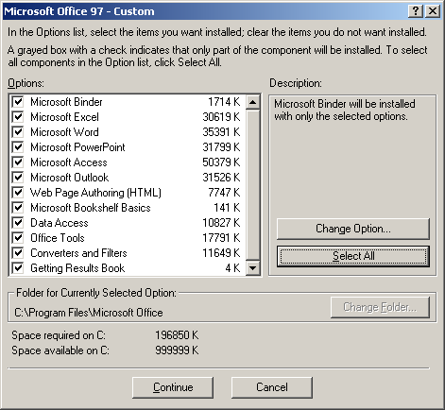The width and height of the screenshot is (445, 410).
Task: Click the 30619 K size value
Action: [221, 117]
